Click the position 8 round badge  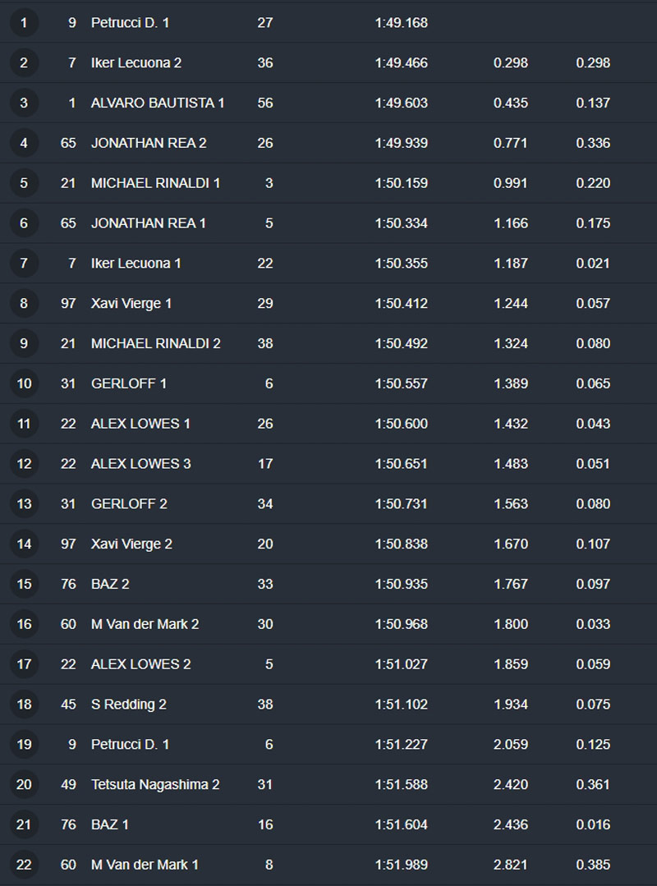(24, 304)
